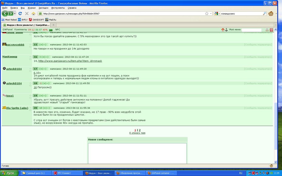Follow the item.php?item_id=nmask link
Viewport: 282px width, 176px height.
(70, 61)
